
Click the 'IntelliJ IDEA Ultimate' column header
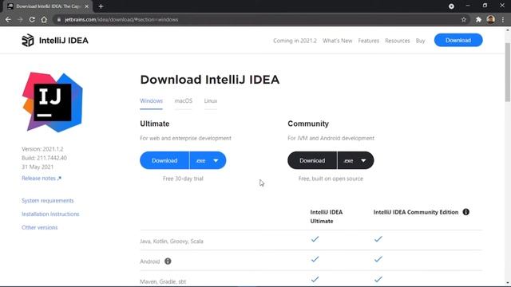tap(327, 216)
